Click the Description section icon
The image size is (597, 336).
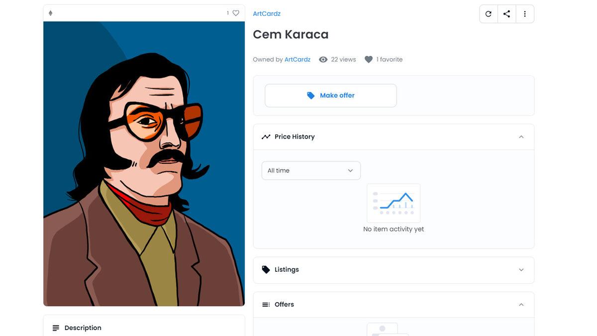click(56, 328)
